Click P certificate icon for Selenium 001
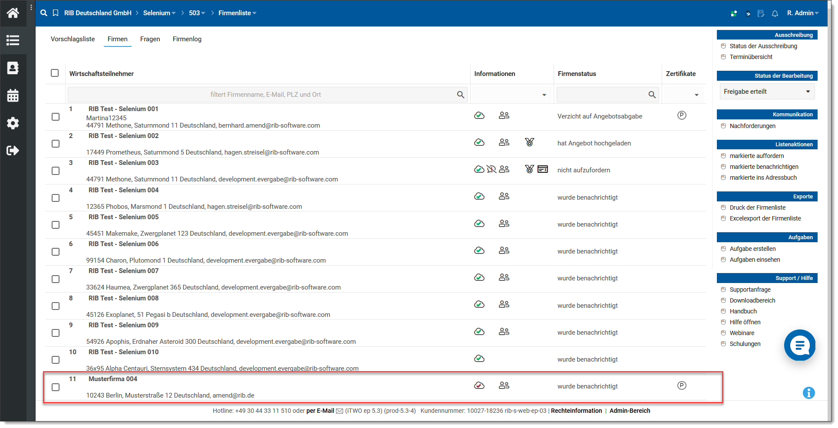The image size is (838, 428). point(682,115)
